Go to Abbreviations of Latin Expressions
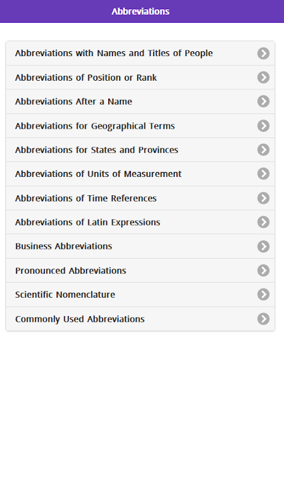Image resolution: width=284 pixels, height=493 pixels. coord(140,222)
